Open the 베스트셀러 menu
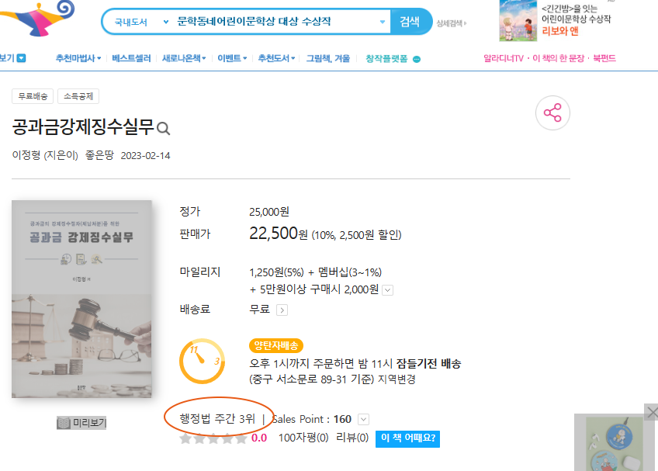This screenshot has width=658, height=471. [x=131, y=58]
